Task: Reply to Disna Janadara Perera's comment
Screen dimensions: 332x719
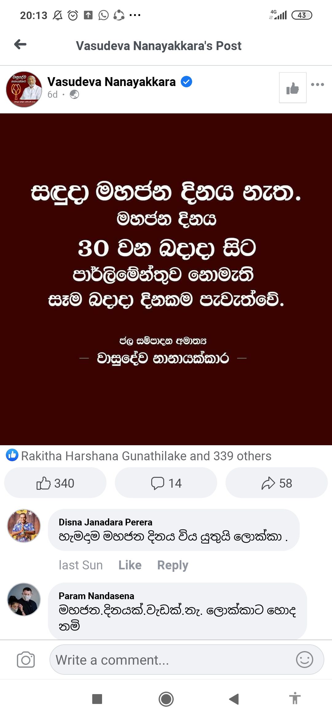Action: 173,565
